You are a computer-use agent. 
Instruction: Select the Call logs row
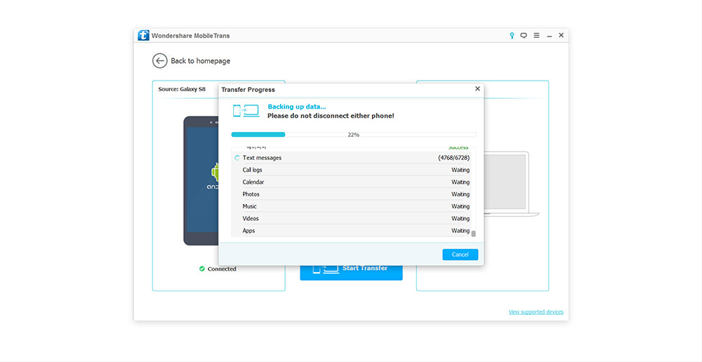[351, 170]
